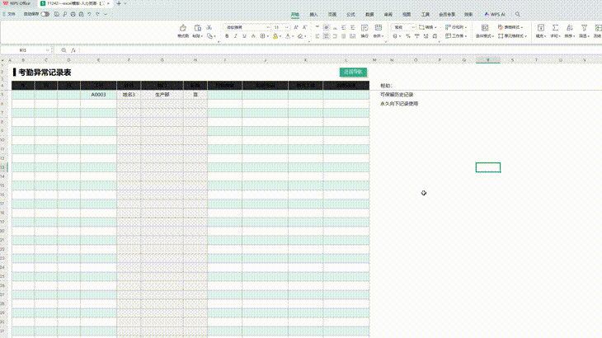This screenshot has width=602, height=338.
Task: Toggle Bold formatting
Action: (x=227, y=36)
